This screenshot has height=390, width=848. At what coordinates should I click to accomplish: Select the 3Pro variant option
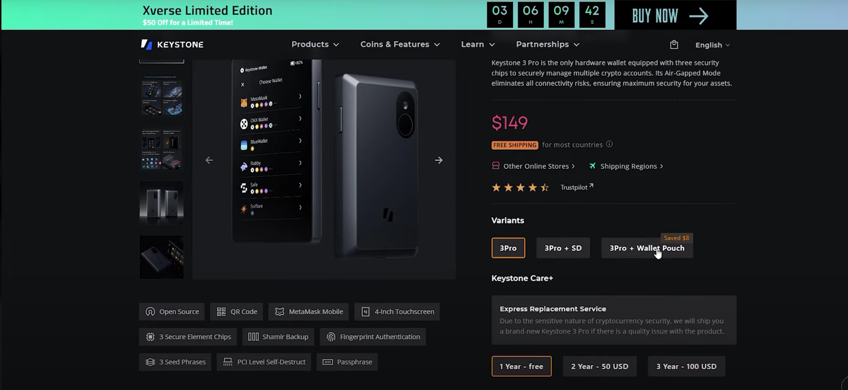click(x=508, y=248)
